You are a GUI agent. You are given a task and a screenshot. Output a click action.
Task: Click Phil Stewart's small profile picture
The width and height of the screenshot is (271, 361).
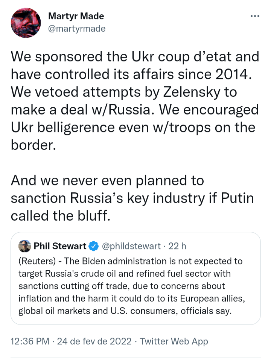25,246
